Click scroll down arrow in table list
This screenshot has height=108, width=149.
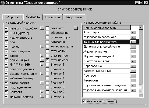point(141,95)
